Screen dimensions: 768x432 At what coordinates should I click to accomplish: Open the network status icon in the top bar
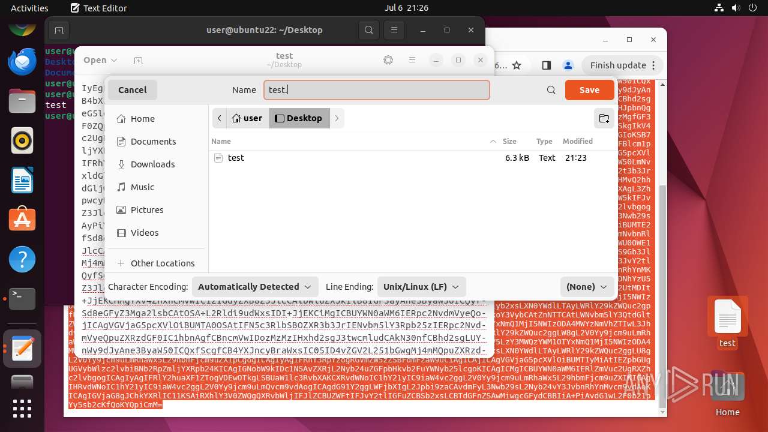click(x=720, y=8)
